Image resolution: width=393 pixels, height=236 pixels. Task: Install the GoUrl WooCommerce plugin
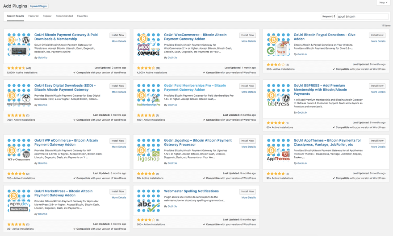point(247,35)
